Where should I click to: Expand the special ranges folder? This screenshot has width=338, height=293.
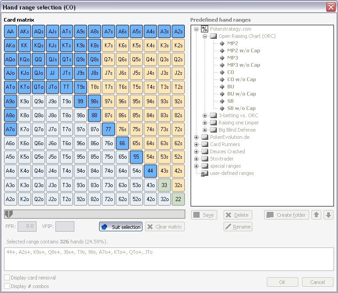[x=196, y=166]
